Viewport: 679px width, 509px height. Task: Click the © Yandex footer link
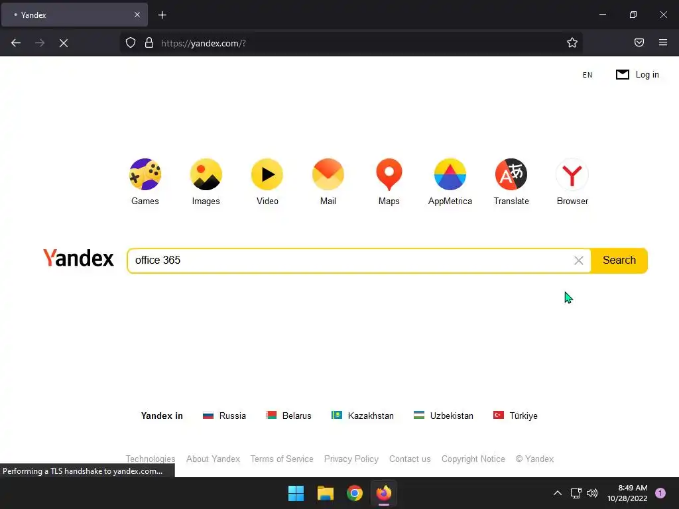coord(534,459)
